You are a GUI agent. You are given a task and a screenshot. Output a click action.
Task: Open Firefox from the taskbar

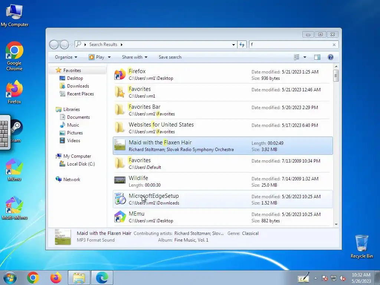(56, 278)
